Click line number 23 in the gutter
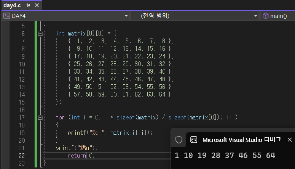 tap(22, 163)
